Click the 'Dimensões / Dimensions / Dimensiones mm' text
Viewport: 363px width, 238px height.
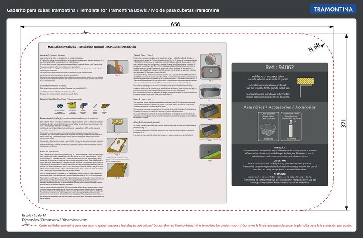coord(55,220)
